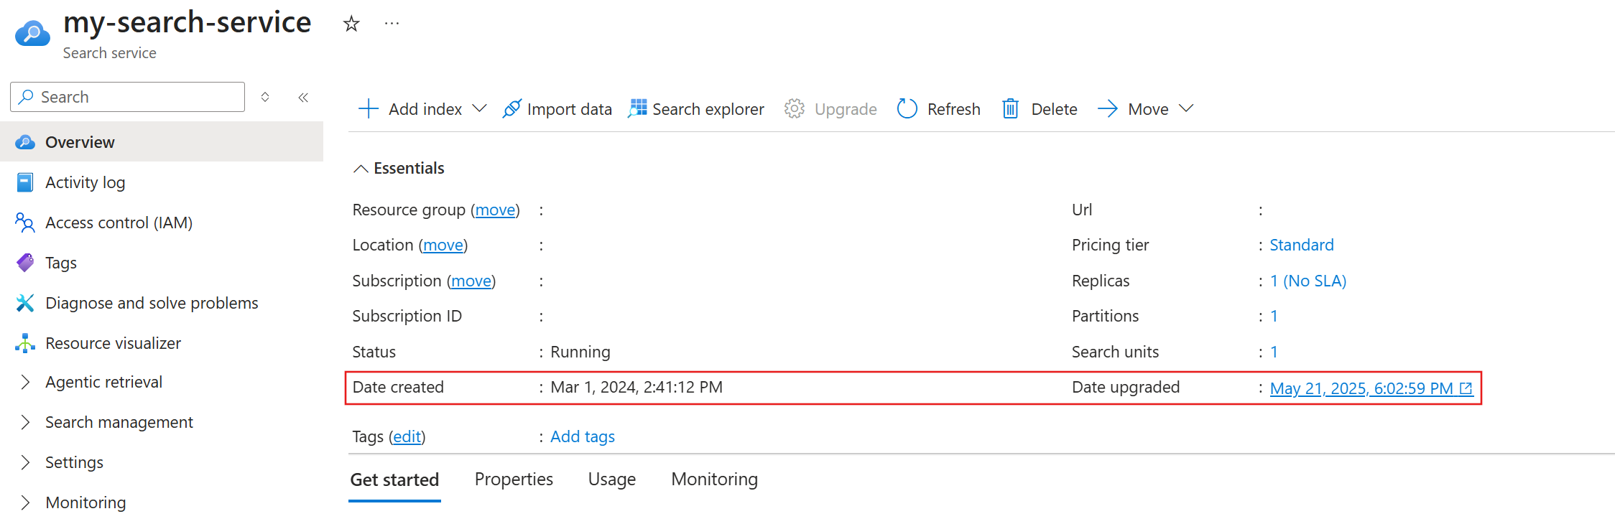Image resolution: width=1615 pixels, height=524 pixels.
Task: Favorite the service with the star icon
Action: click(351, 24)
